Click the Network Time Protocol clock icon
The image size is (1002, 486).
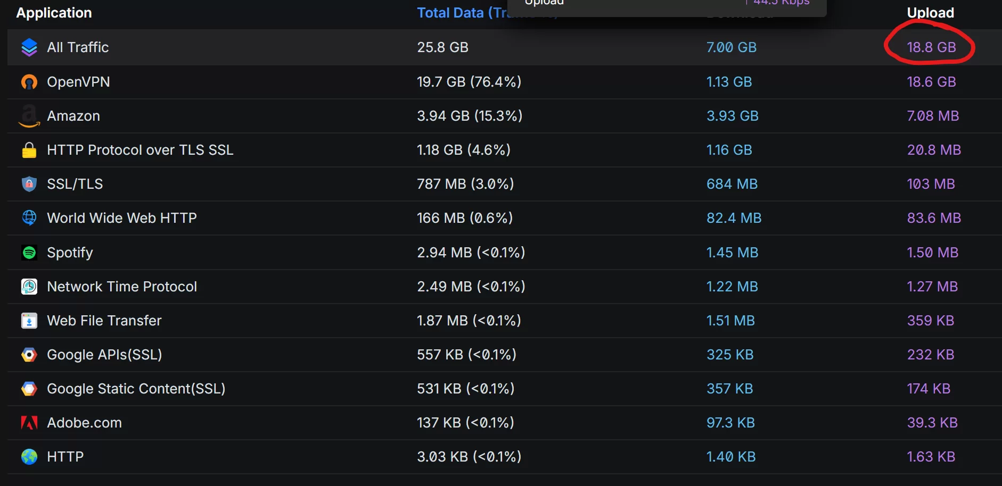pyautogui.click(x=29, y=287)
